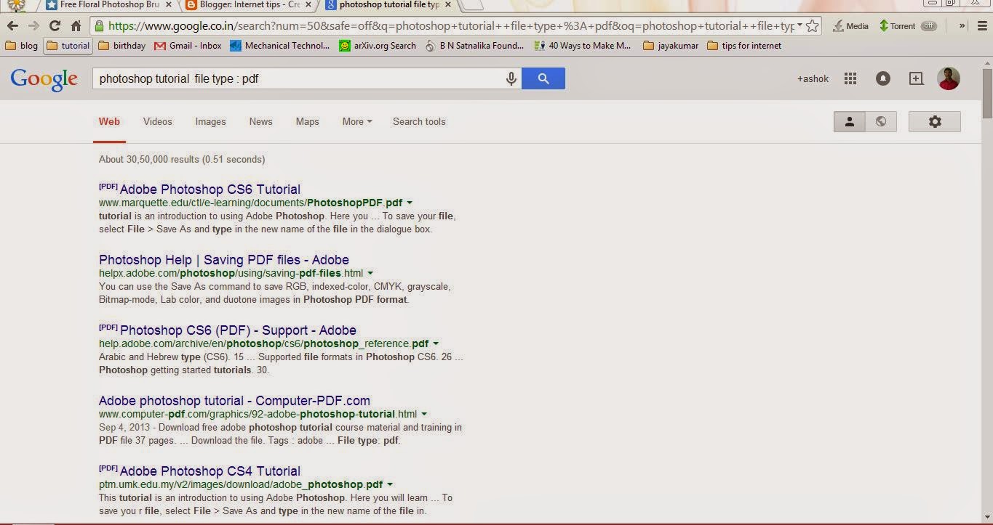
Task: Open the Mechanical Technol... bookmark
Action: [x=280, y=46]
